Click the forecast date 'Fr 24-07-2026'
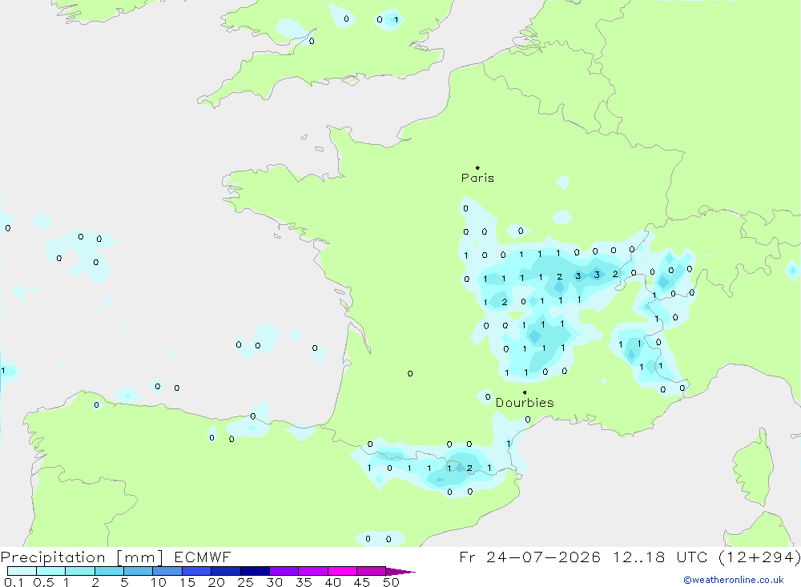This screenshot has height=587, width=801. 529,557
